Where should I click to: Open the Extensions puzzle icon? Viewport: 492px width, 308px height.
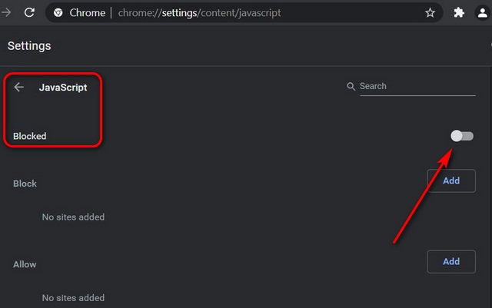pos(460,13)
